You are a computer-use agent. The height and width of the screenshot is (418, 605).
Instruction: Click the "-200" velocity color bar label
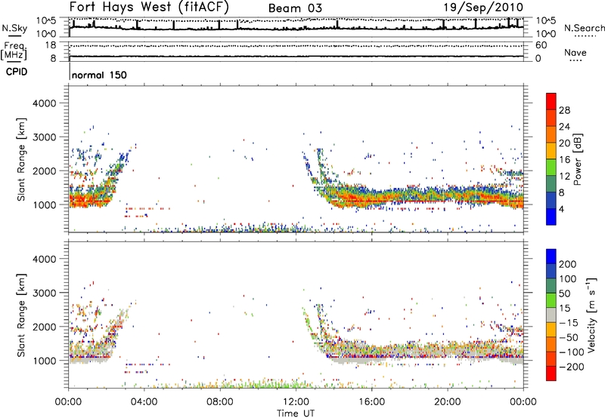(572, 367)
